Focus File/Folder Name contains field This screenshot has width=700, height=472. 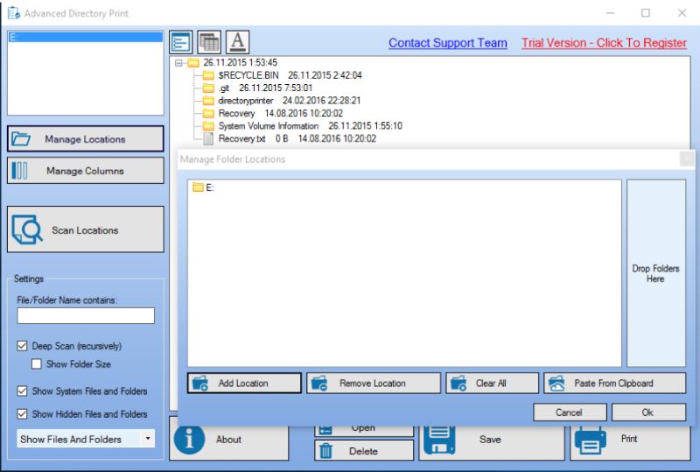(86, 315)
